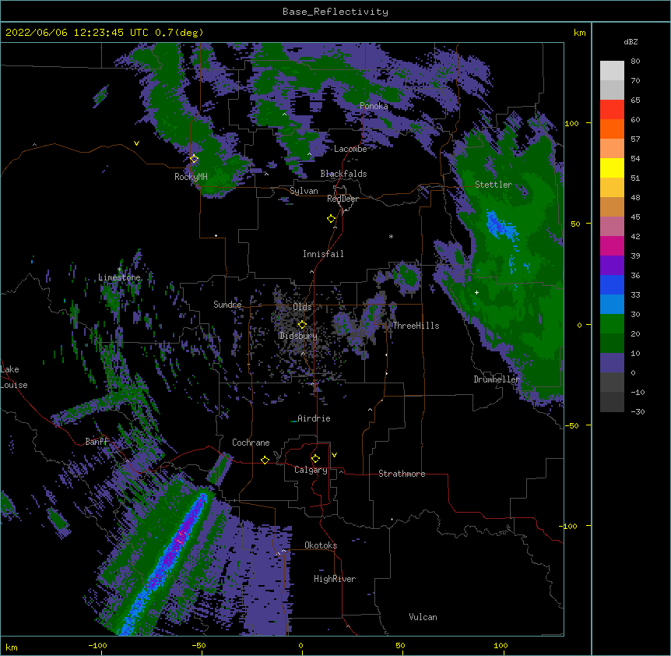Image resolution: width=671 pixels, height=656 pixels.
Task: Select the white cross marker north of Drumheller
Action: [476, 292]
